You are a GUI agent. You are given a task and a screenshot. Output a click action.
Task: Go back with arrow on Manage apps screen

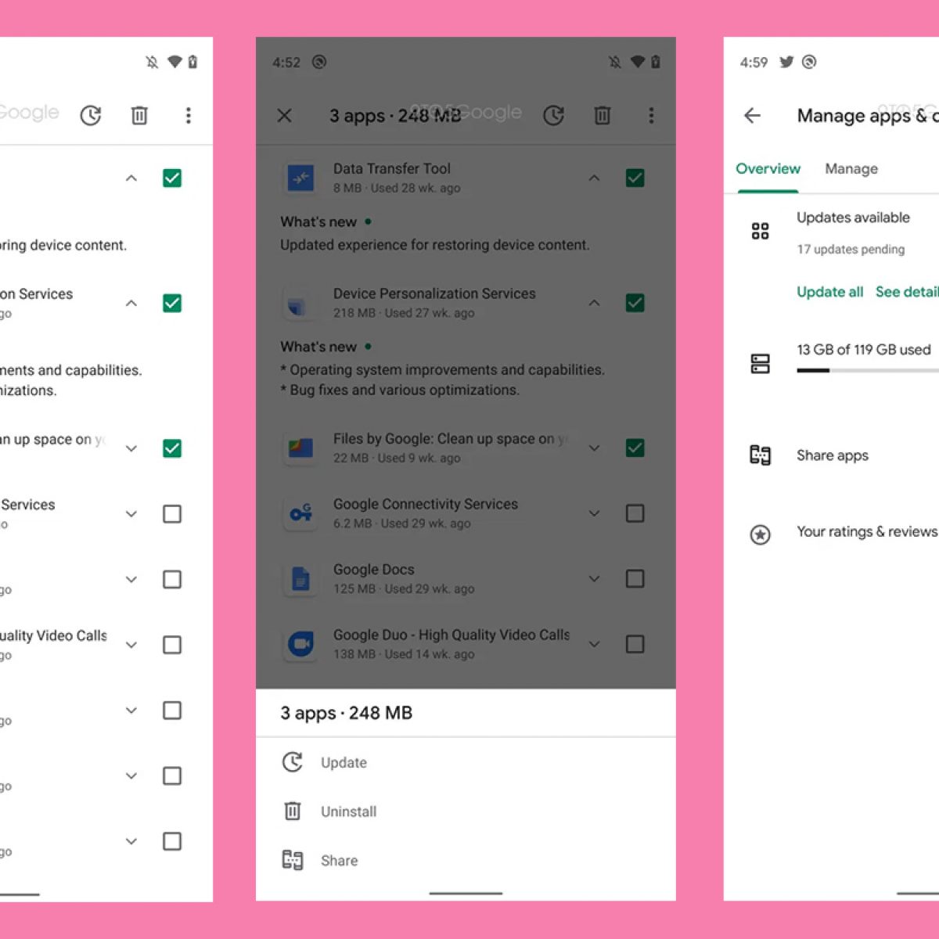(752, 116)
